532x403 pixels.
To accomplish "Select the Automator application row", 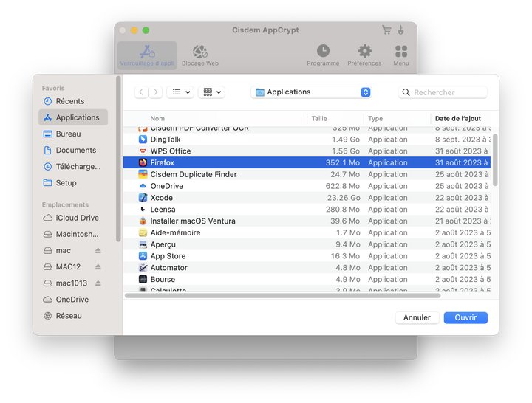I will (x=307, y=267).
